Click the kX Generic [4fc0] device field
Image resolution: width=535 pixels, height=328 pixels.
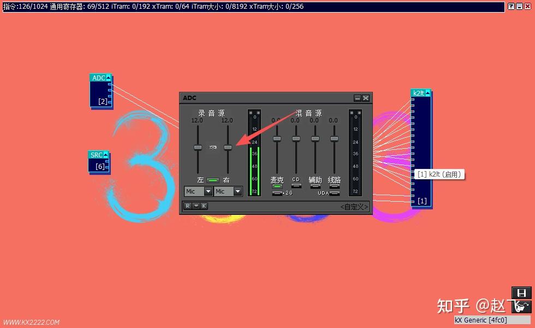(x=492, y=320)
